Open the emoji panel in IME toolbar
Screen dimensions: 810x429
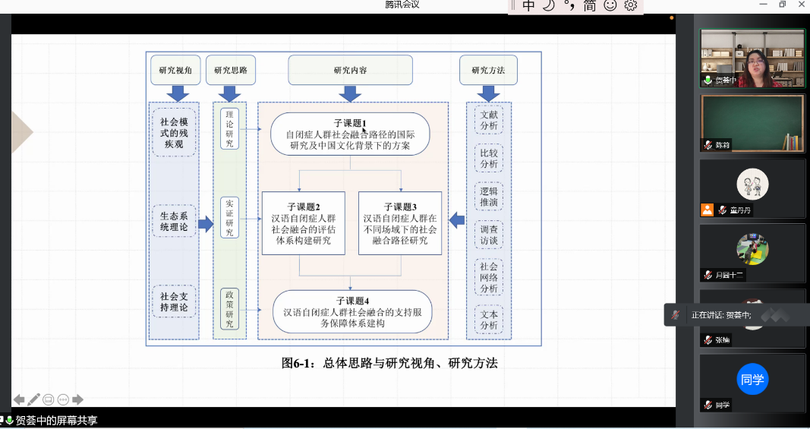(610, 6)
